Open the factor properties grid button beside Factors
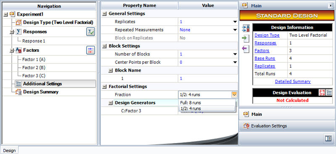The width and height of the screenshot is (336, 154). pyautogui.click(x=90, y=50)
